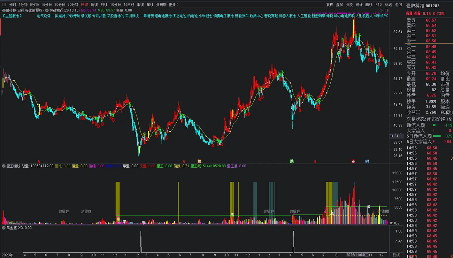Click the panel layout icon before 分时

tap(5, 5)
